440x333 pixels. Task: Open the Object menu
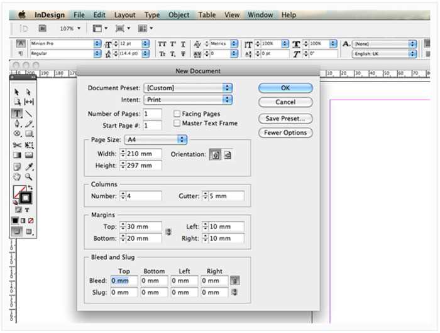click(179, 15)
